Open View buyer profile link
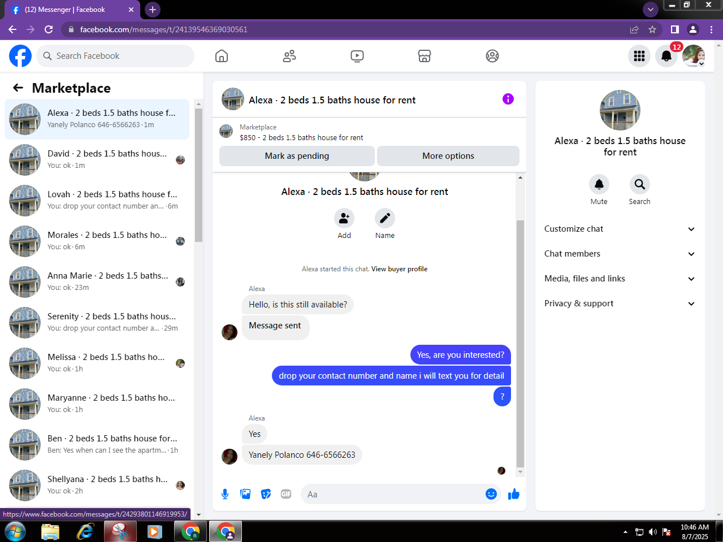 [399, 269]
